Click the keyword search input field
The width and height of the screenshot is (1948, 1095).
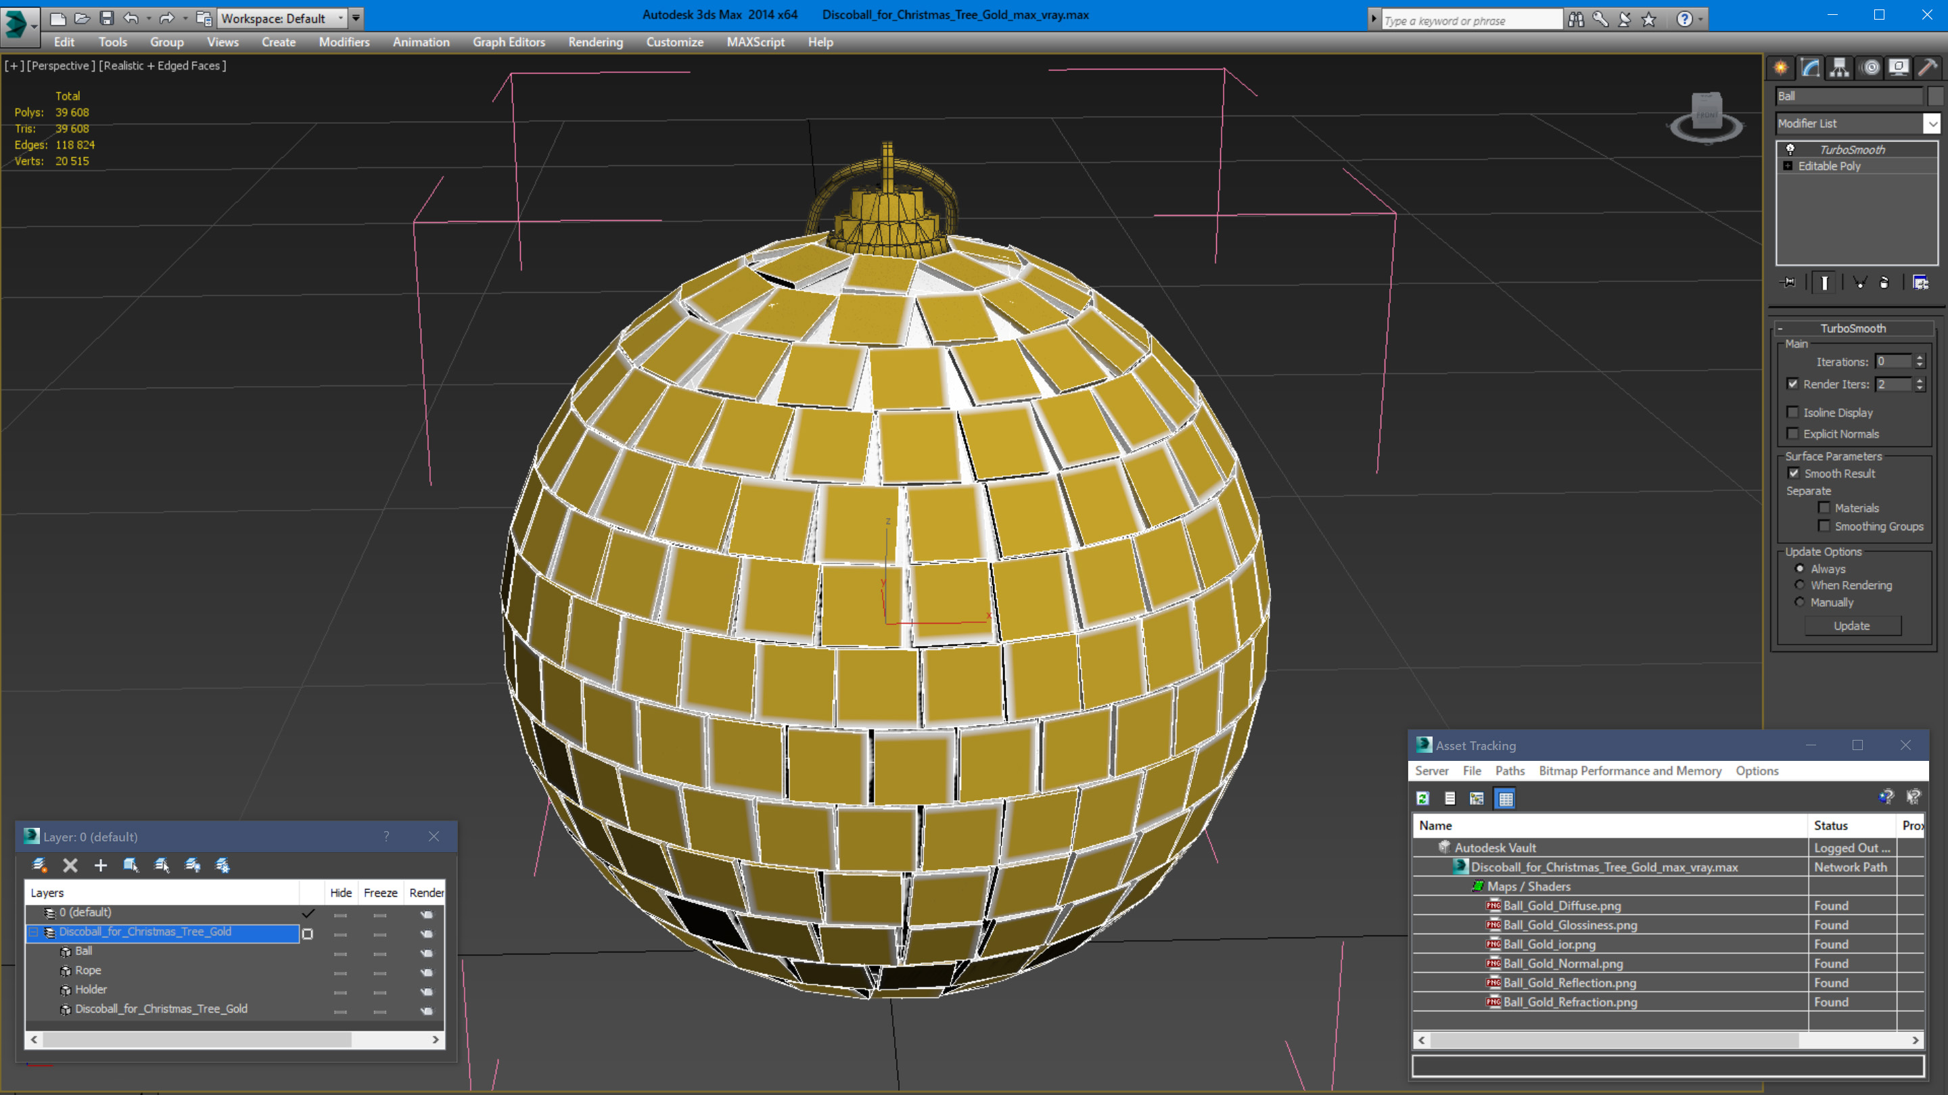(1471, 20)
